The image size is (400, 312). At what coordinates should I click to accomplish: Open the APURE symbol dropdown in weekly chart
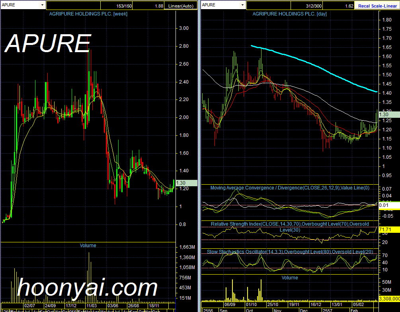click(x=42, y=5)
